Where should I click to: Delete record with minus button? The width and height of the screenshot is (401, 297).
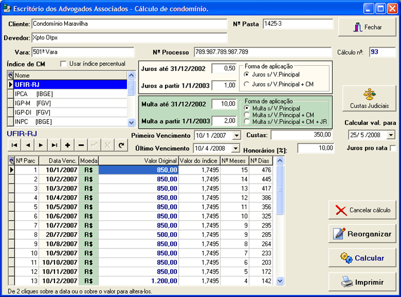coord(81,145)
